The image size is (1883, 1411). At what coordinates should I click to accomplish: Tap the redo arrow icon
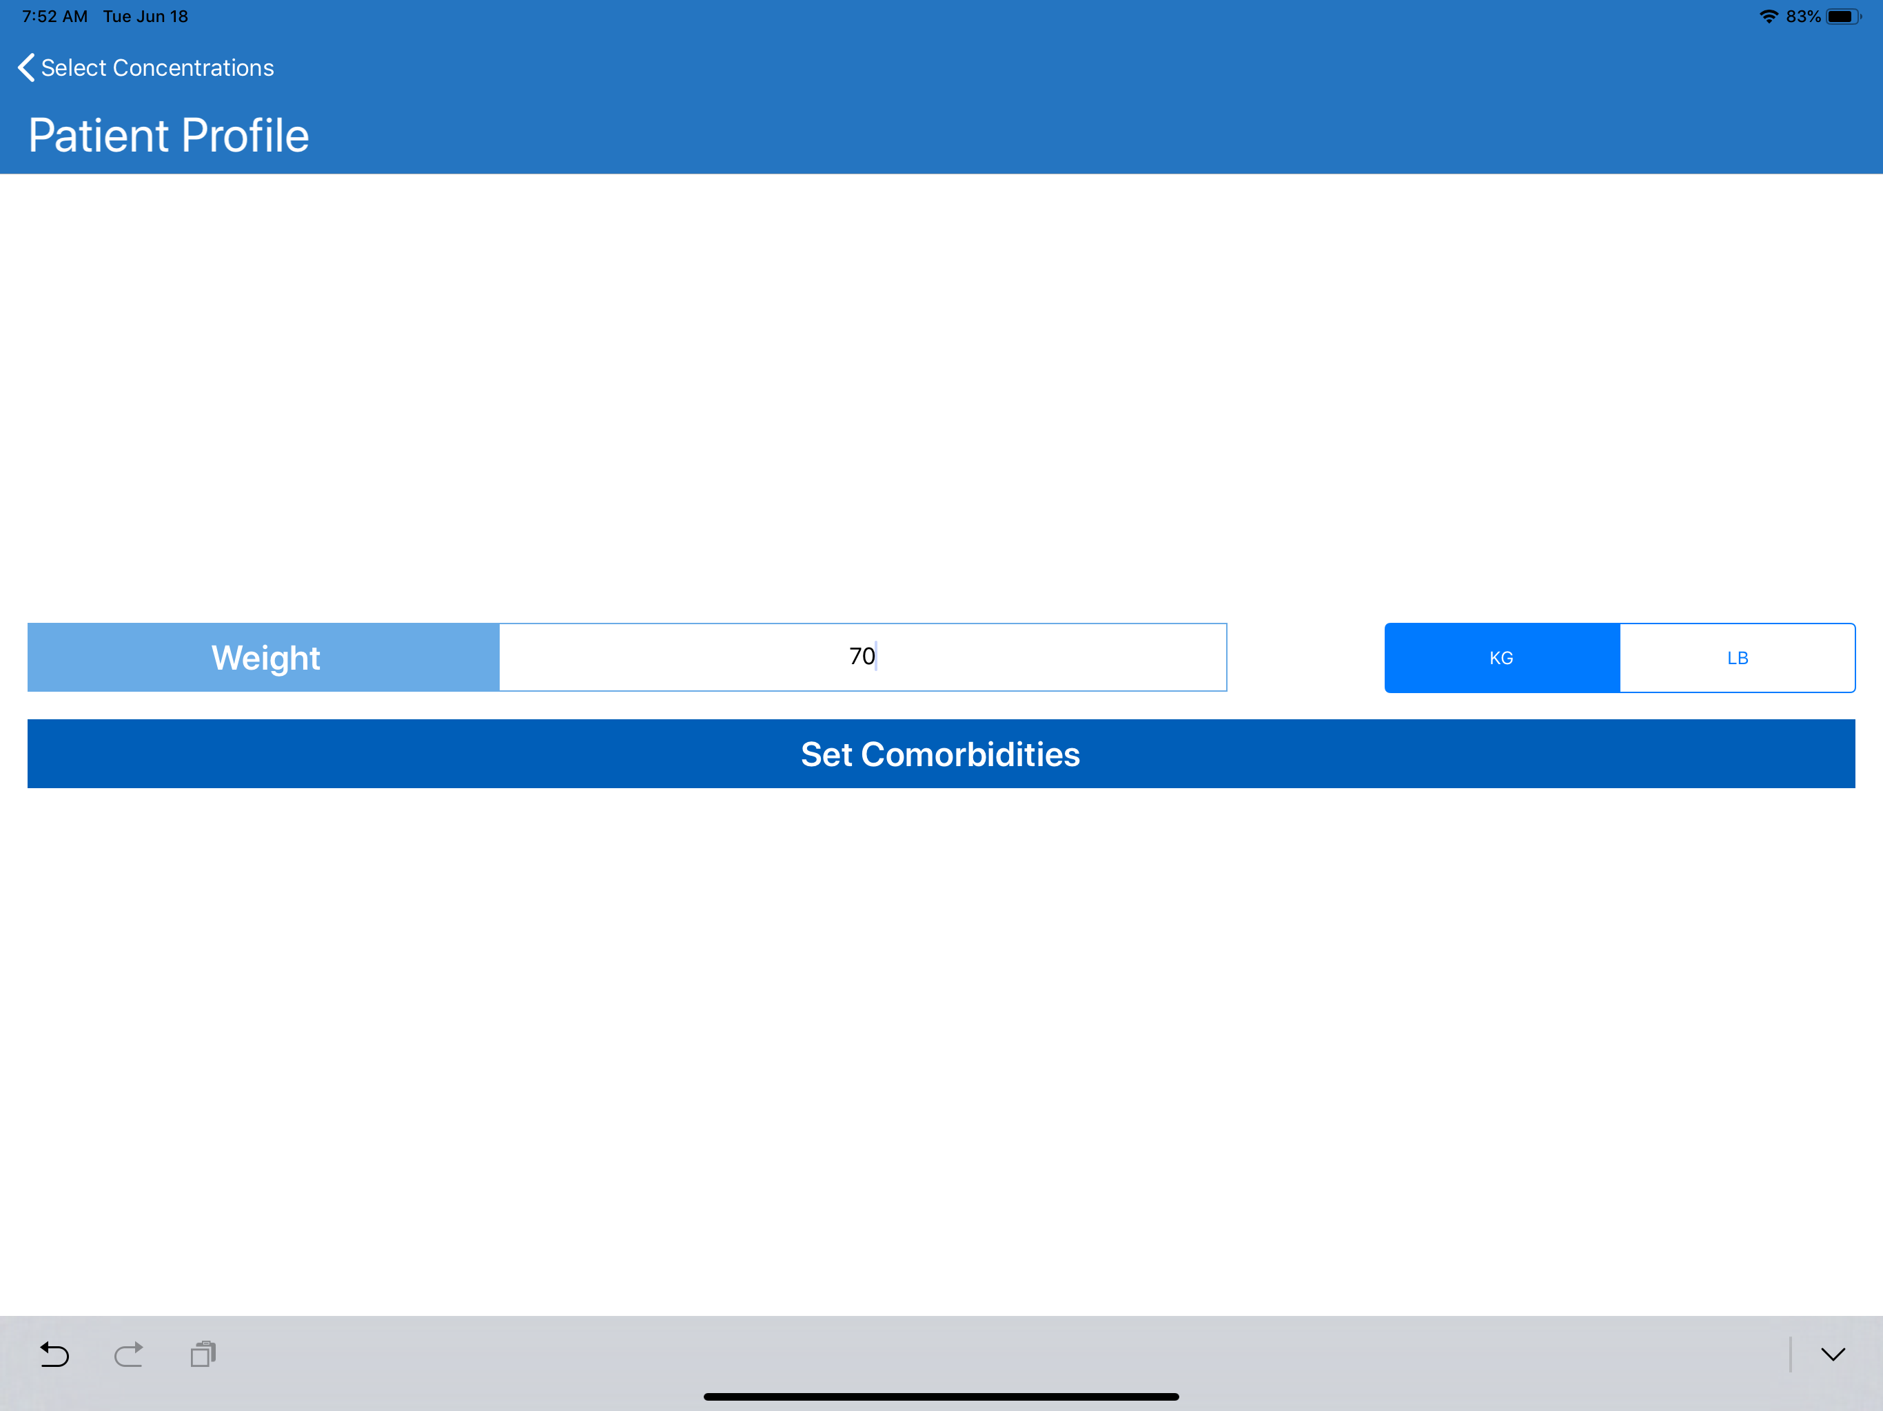coord(128,1354)
